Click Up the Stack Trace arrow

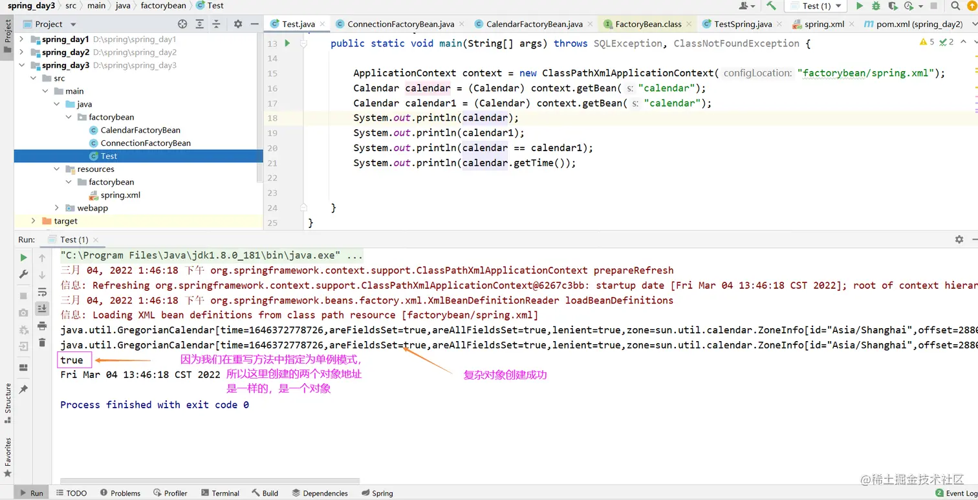tap(42, 258)
